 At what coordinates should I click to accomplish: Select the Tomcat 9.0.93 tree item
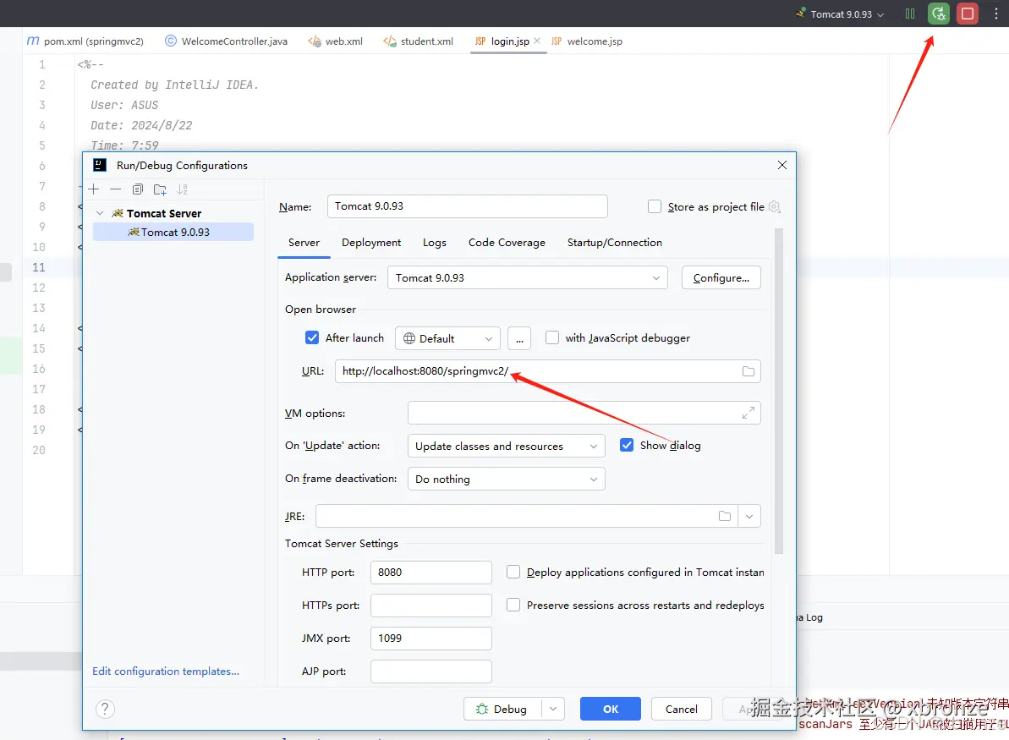pyautogui.click(x=173, y=233)
